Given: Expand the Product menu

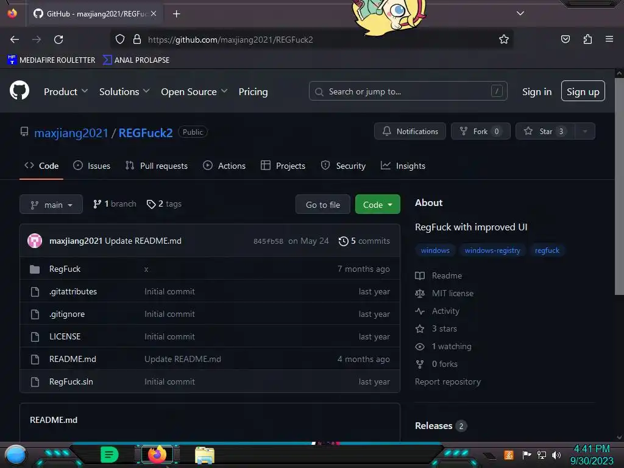Looking at the screenshot, I should (66, 91).
